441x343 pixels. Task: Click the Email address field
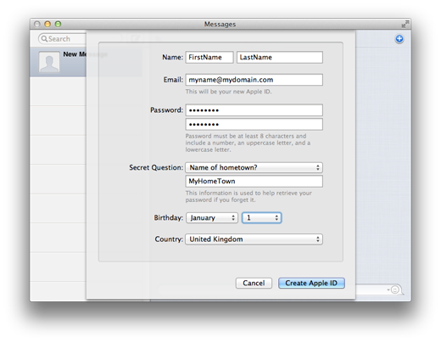(254, 80)
